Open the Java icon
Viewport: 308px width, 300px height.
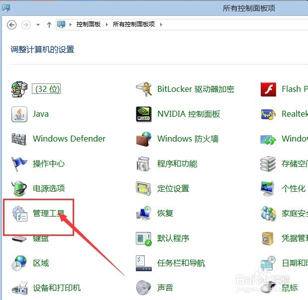pos(19,114)
